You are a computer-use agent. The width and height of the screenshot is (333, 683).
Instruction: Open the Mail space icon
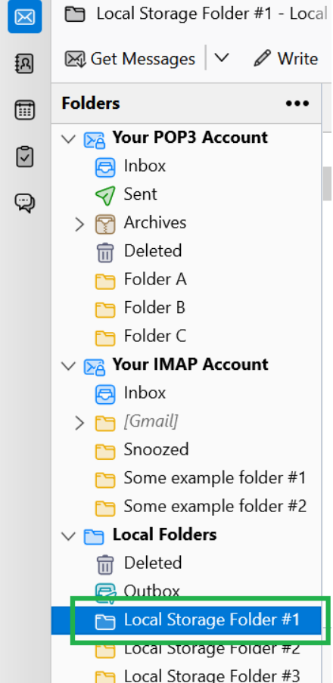pos(25,17)
